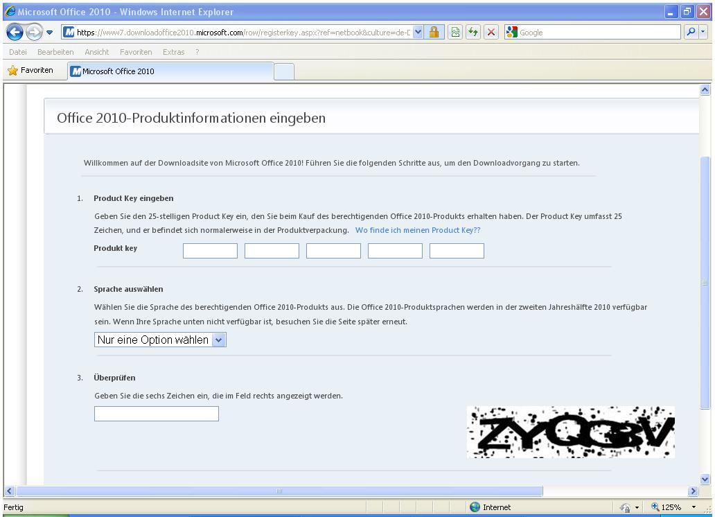Click the six-character verification input field
Viewport: 715px width, 517px height.
tap(157, 414)
